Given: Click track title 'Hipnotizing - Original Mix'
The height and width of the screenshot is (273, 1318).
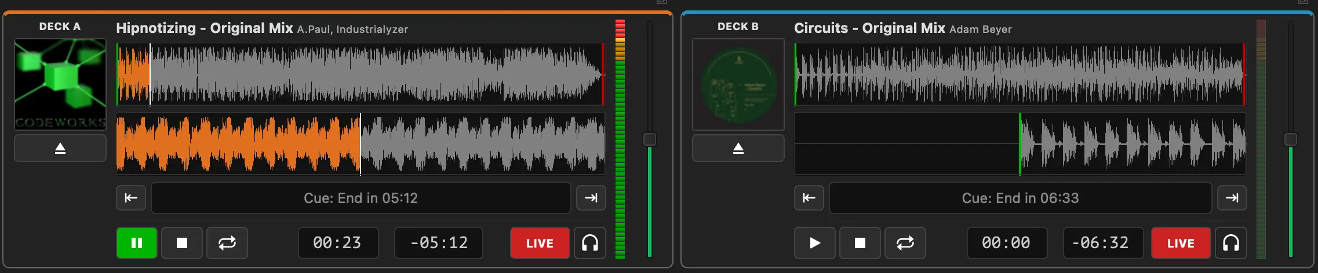Looking at the screenshot, I should [205, 28].
